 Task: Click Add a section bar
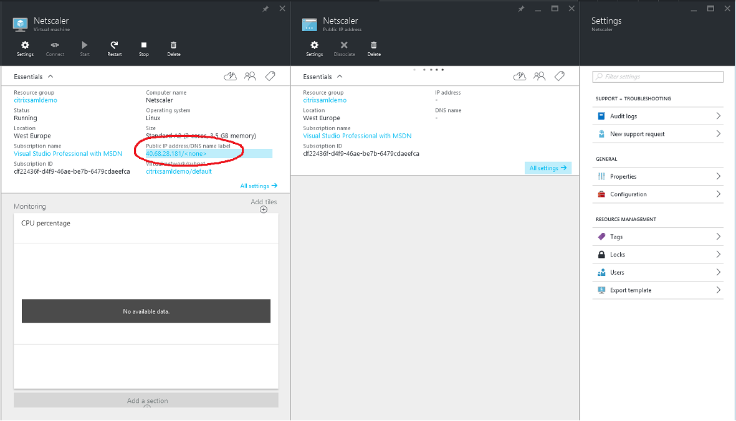[146, 400]
